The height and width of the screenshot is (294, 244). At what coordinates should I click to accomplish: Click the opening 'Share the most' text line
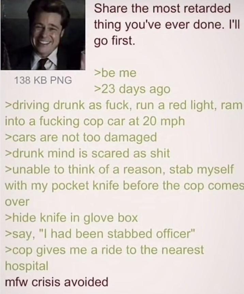[163, 9]
